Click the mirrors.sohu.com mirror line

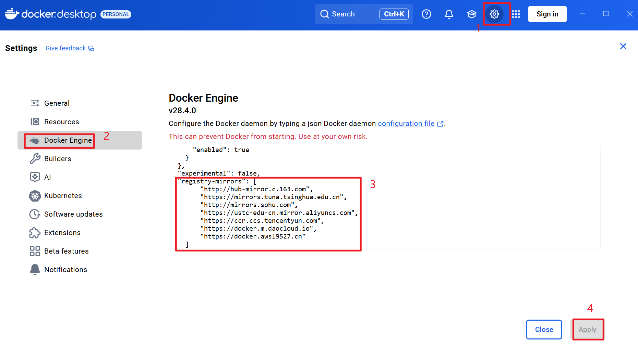(x=249, y=205)
